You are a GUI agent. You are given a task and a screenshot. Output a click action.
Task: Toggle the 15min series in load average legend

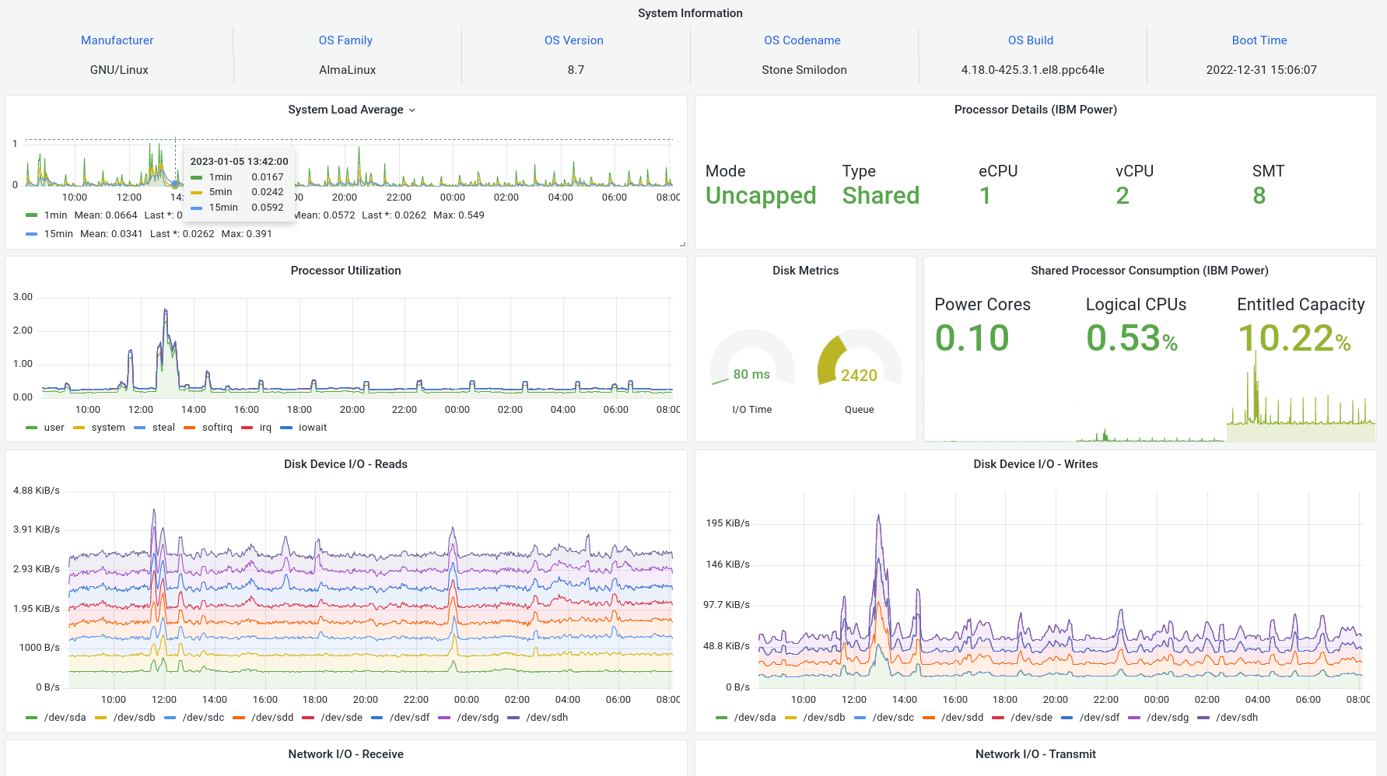pyautogui.click(x=58, y=234)
